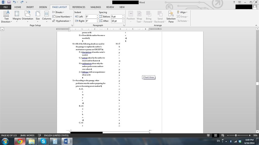Click the scroll-down arrow of document

tap(257, 131)
